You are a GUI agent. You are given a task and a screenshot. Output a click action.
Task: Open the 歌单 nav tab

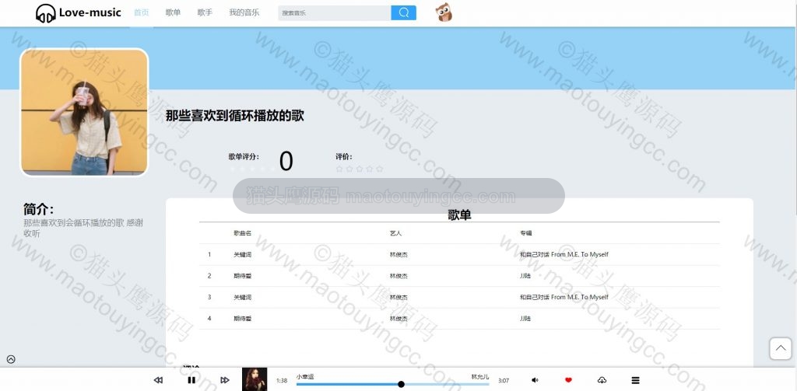173,12
